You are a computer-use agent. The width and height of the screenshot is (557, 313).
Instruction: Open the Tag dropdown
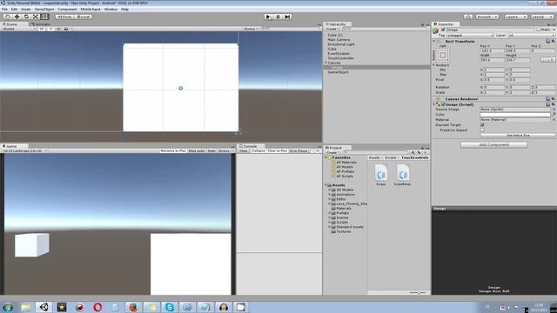pyautogui.click(x=470, y=36)
